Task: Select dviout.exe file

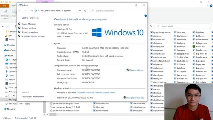Action: (199, 47)
